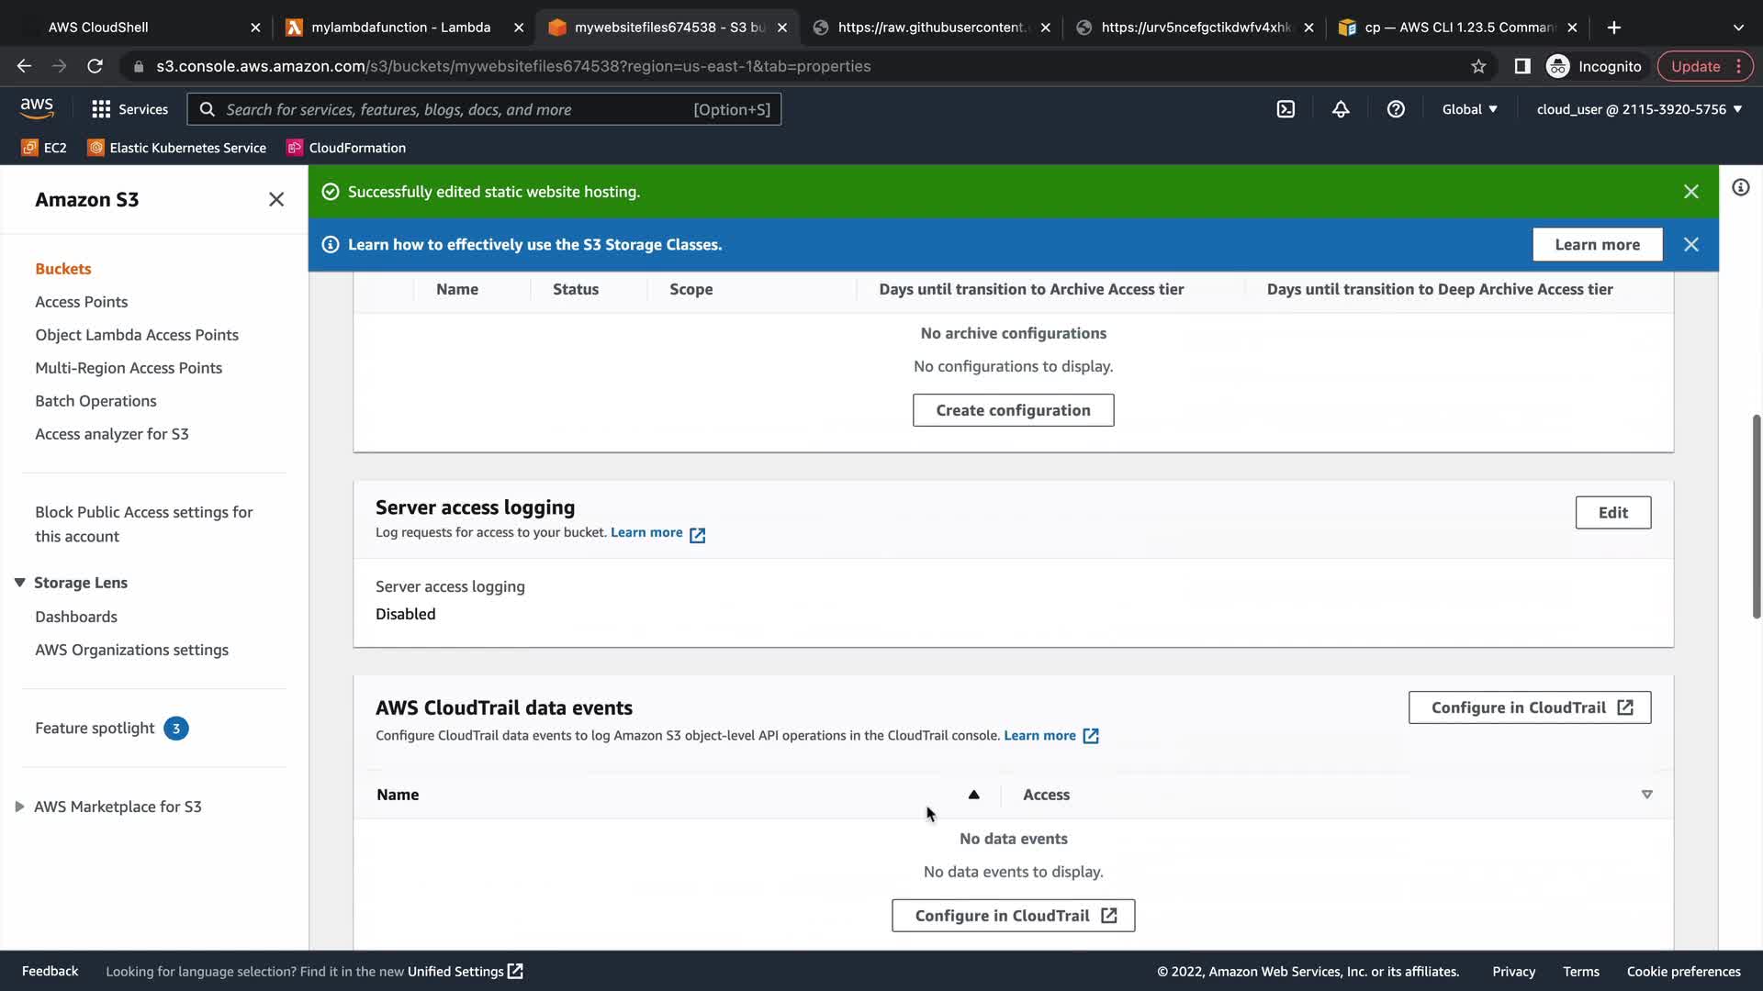Dismiss the green success banner

point(1690,192)
